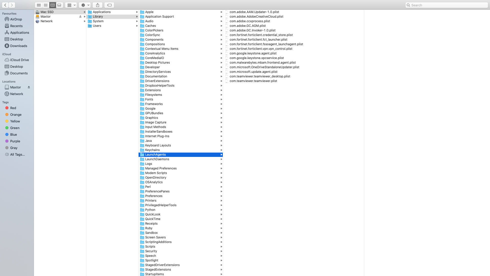Switch to list view mode
490x276 pixels.
click(x=46, y=5)
